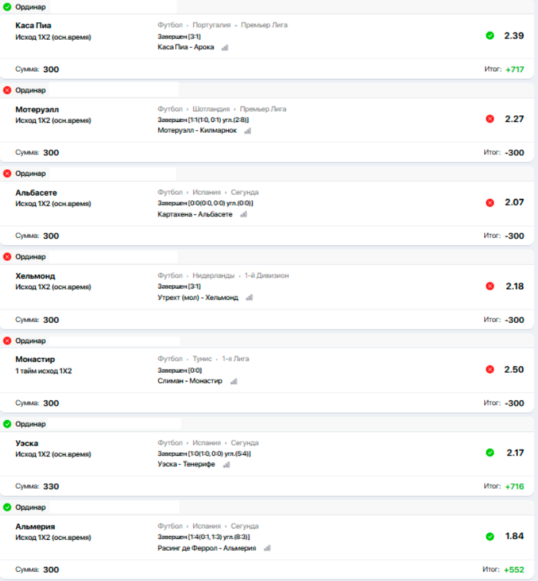The height and width of the screenshot is (581, 538).
Task: Click the 2.07 odds value
Action: (x=514, y=202)
